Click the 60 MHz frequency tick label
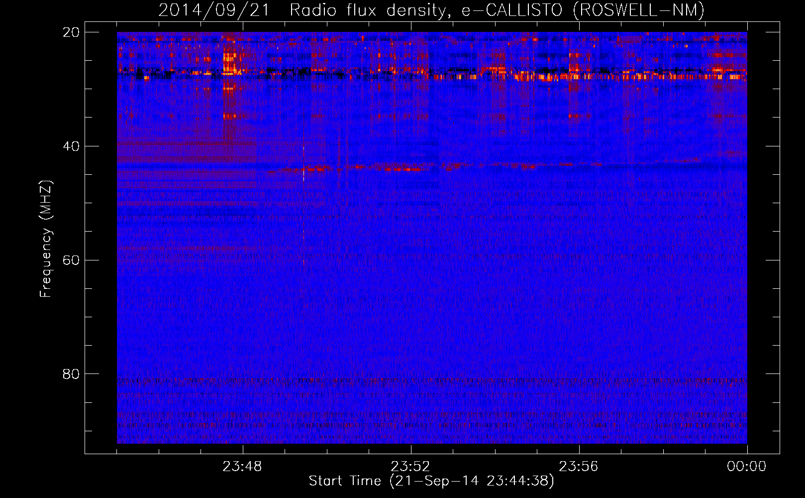This screenshot has width=805, height=498. 71,260
